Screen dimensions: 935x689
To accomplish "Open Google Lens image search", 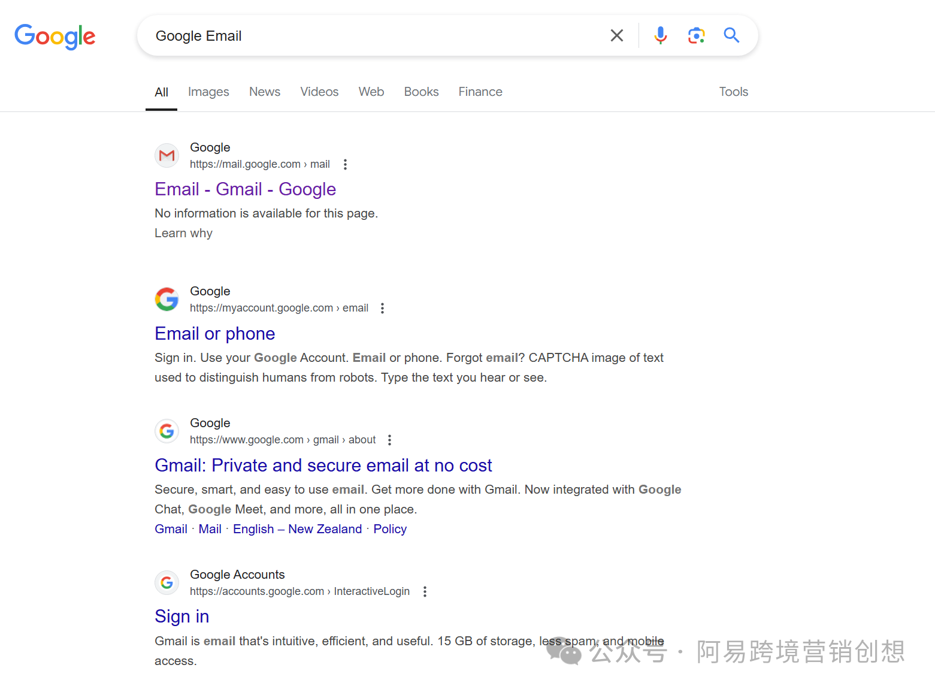I will 696,36.
